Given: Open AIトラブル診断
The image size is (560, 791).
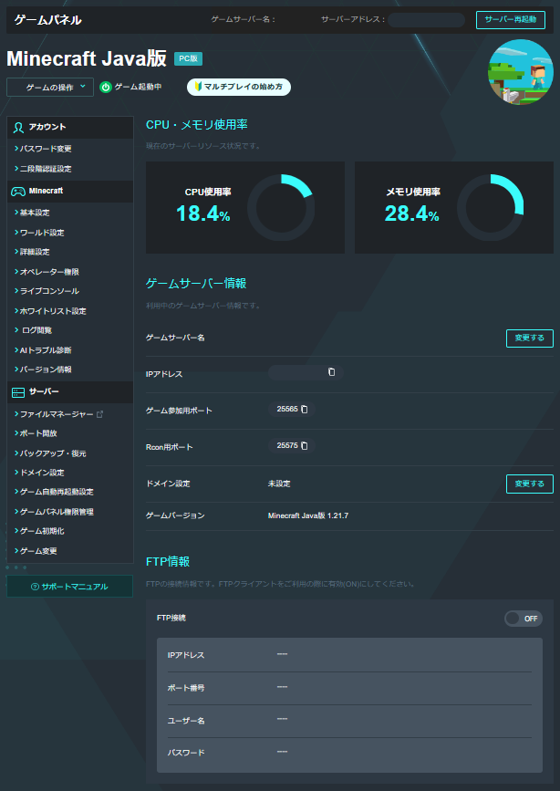Looking at the screenshot, I should click(x=46, y=350).
